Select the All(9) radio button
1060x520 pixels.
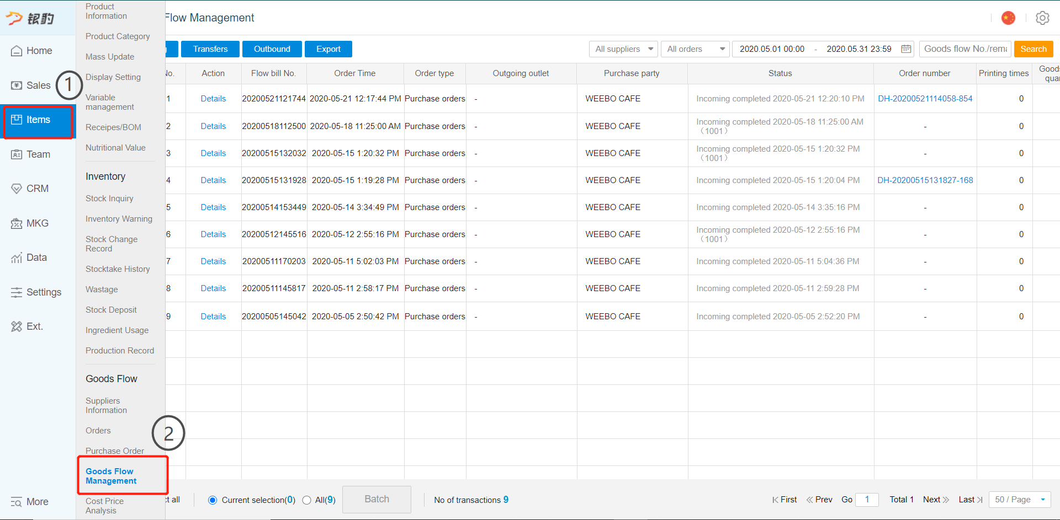click(x=306, y=500)
